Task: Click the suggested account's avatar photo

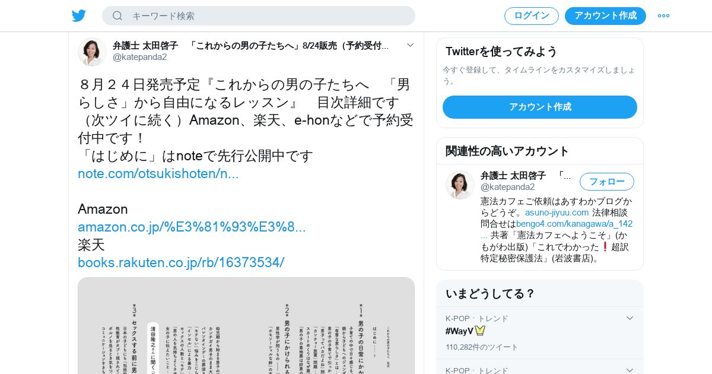Action: [460, 185]
